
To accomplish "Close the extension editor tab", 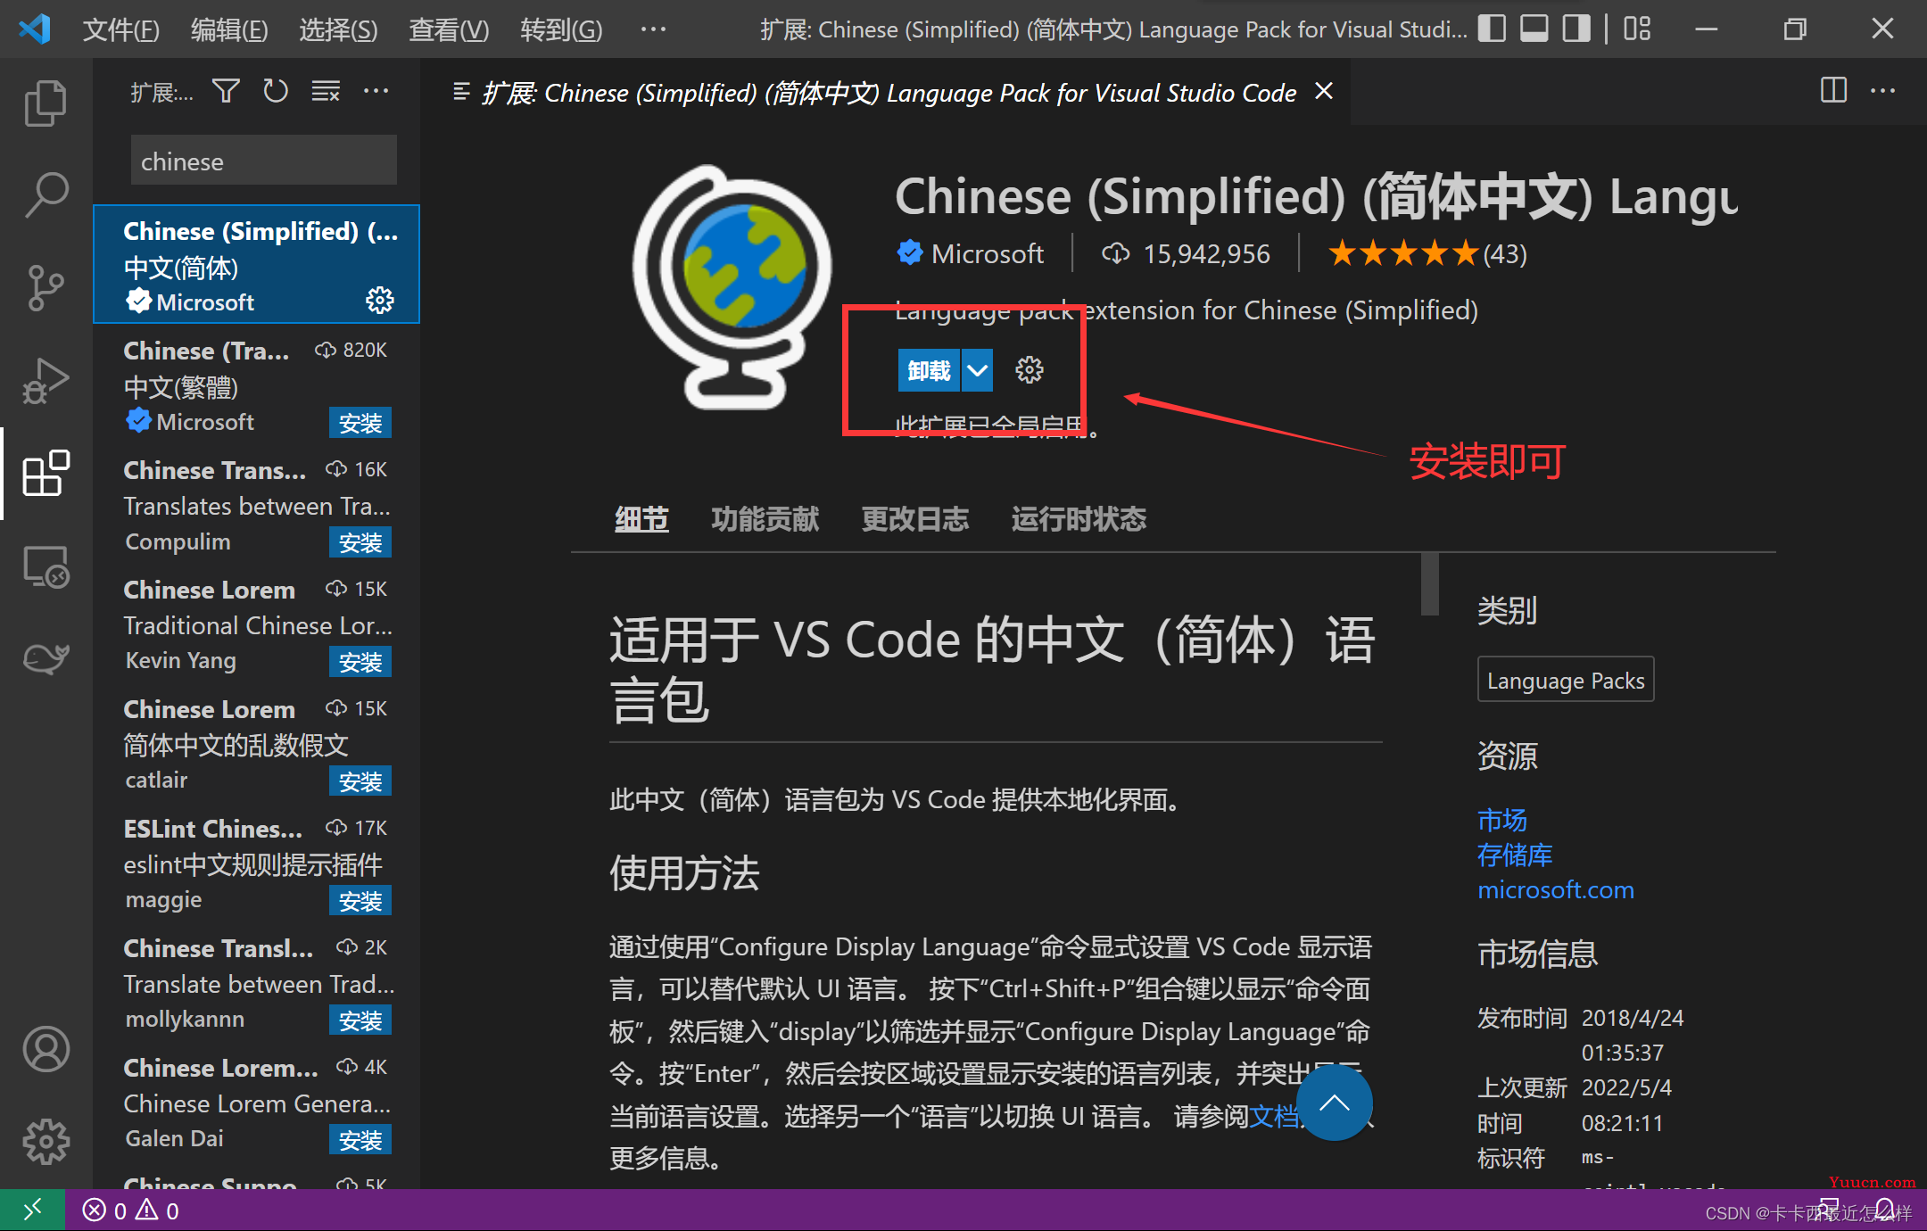I will click(1324, 91).
